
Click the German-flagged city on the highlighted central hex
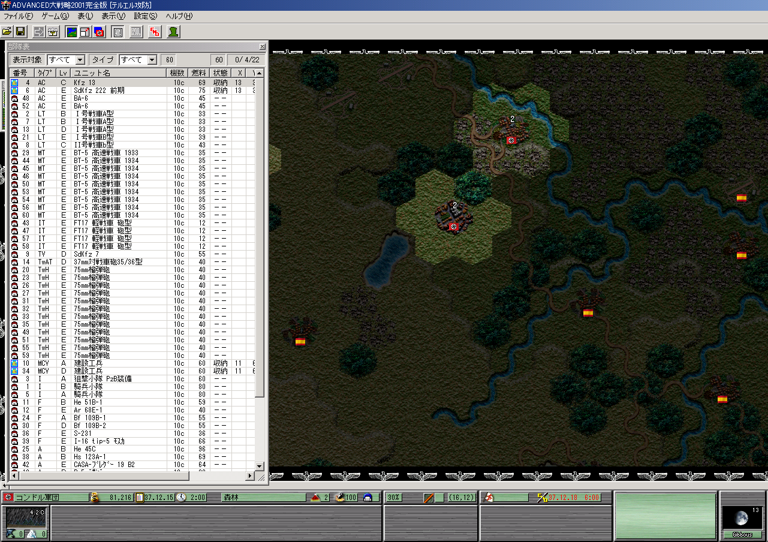[x=454, y=218]
